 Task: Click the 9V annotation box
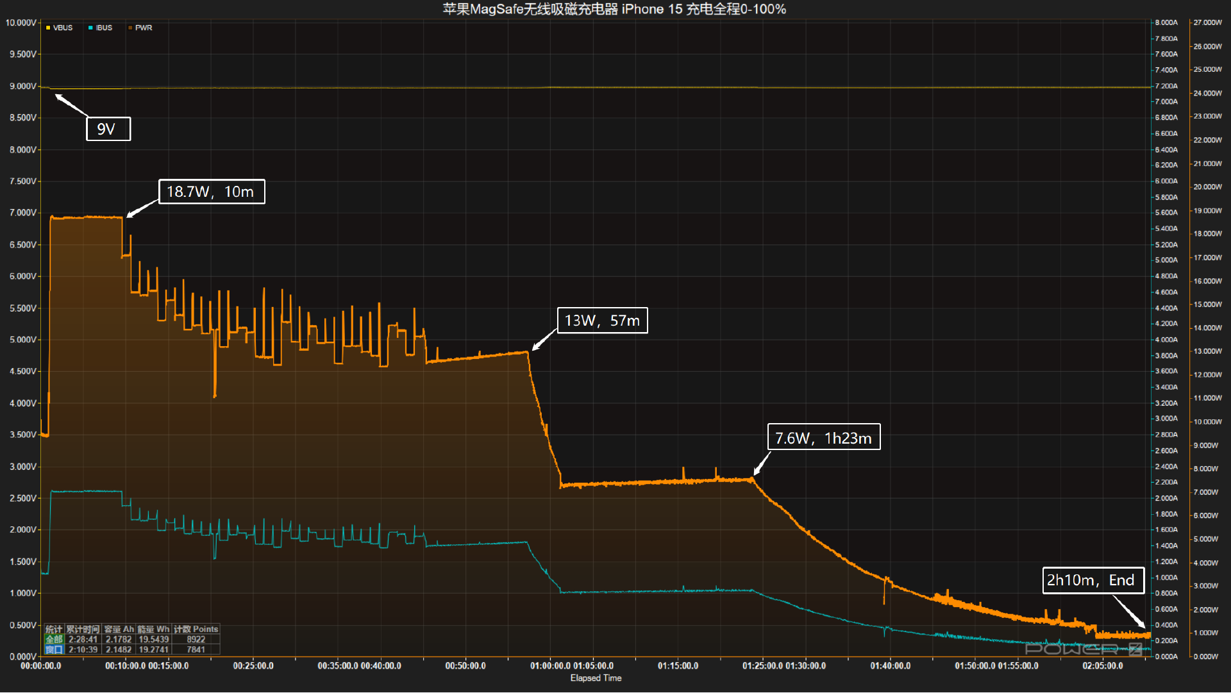[x=108, y=129]
